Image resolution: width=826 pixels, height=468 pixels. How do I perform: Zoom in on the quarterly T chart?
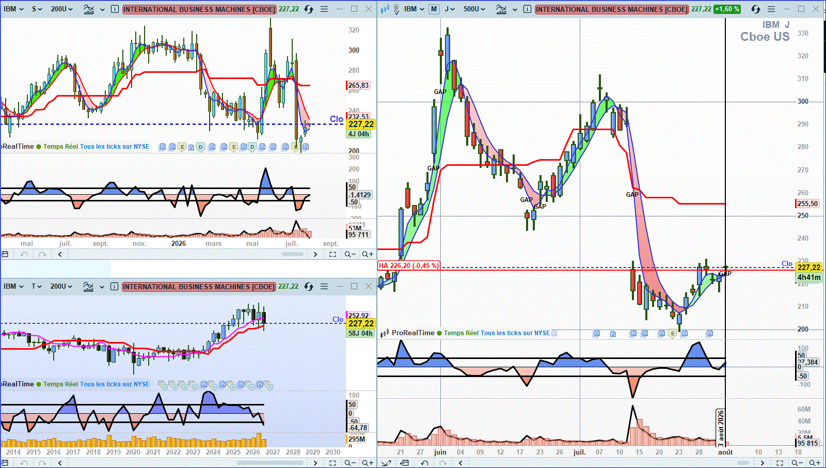[368, 463]
